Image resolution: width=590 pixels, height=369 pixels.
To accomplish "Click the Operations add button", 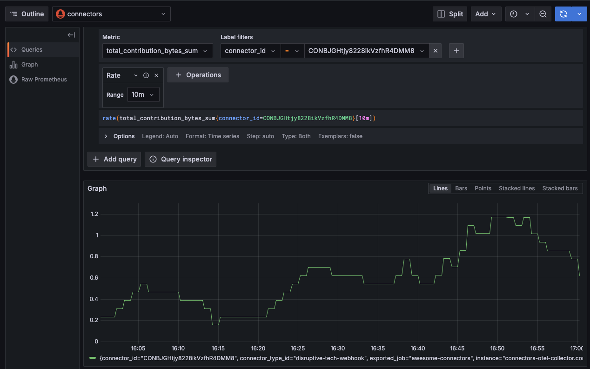I will pyautogui.click(x=198, y=75).
